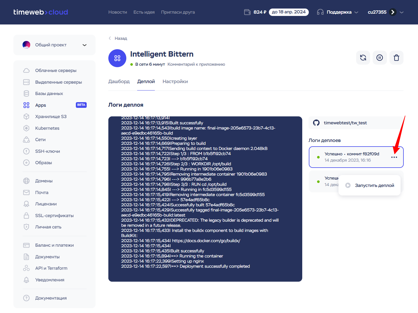Delete the application via trash icon

tap(396, 57)
